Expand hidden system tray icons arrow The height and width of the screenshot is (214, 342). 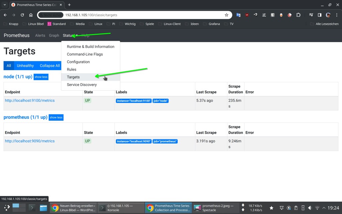[324, 208]
